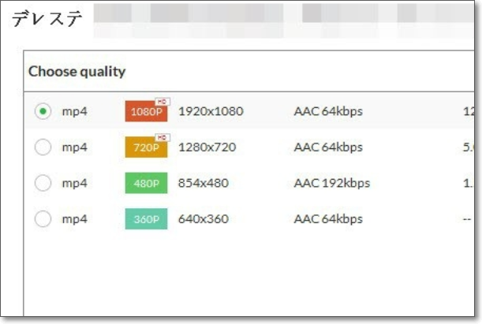Click the 1920x1080 resolution text
The width and height of the screenshot is (482, 324).
211,111
